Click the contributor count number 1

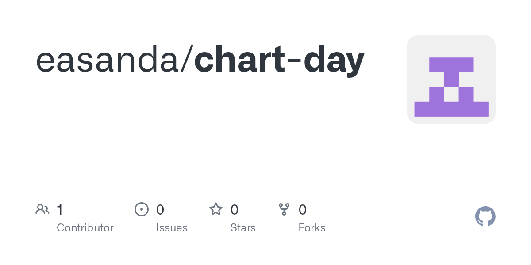[x=60, y=210]
